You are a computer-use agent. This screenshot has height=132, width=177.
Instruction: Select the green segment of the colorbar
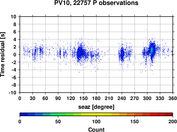58,114
